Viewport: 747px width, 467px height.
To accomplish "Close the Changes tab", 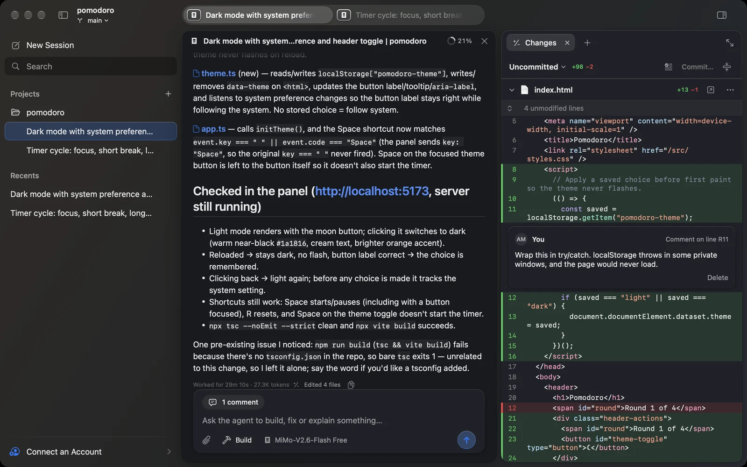I will point(567,42).
